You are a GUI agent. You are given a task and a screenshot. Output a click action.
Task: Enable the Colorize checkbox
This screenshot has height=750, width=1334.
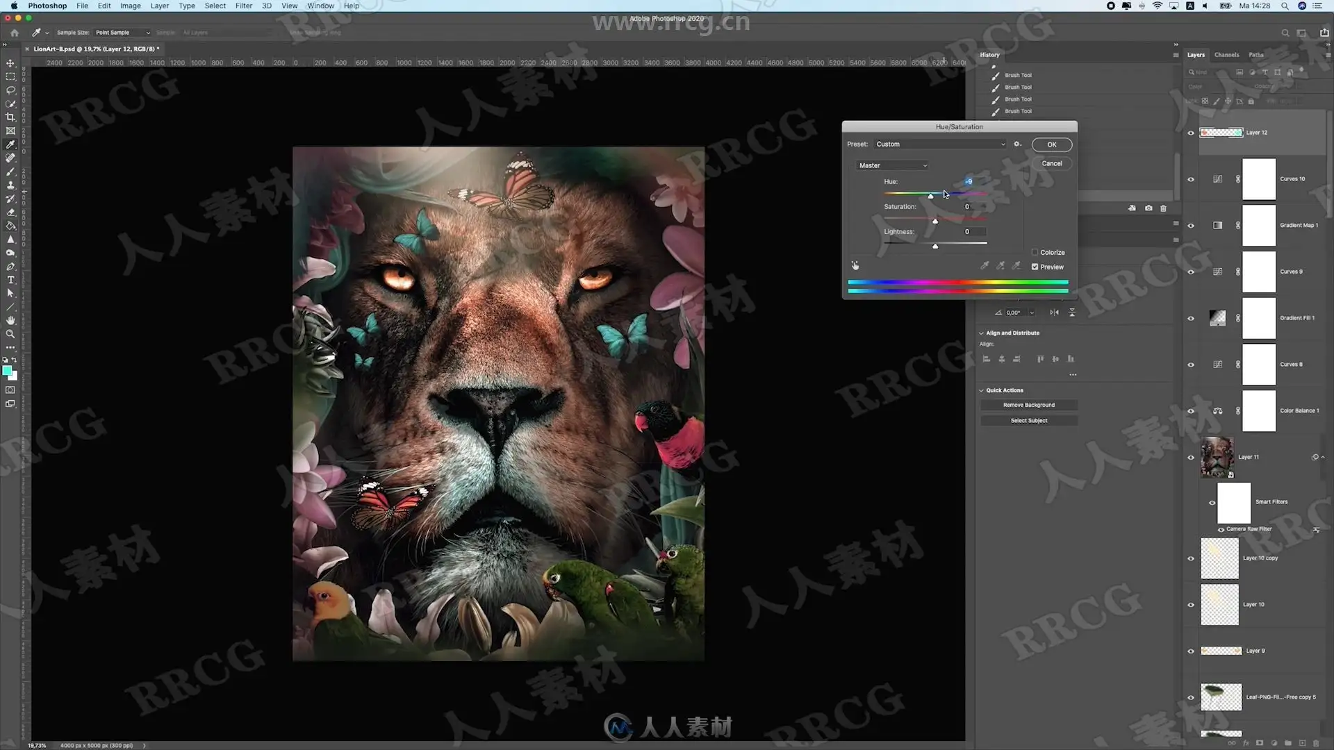[x=1035, y=252]
